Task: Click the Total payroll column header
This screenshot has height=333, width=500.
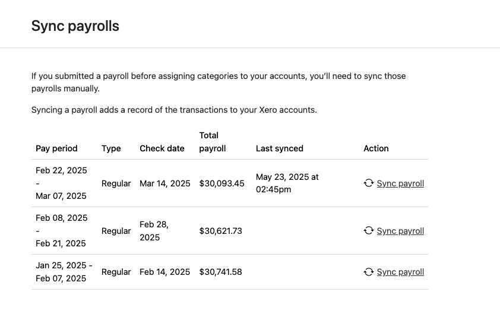Action: point(212,142)
